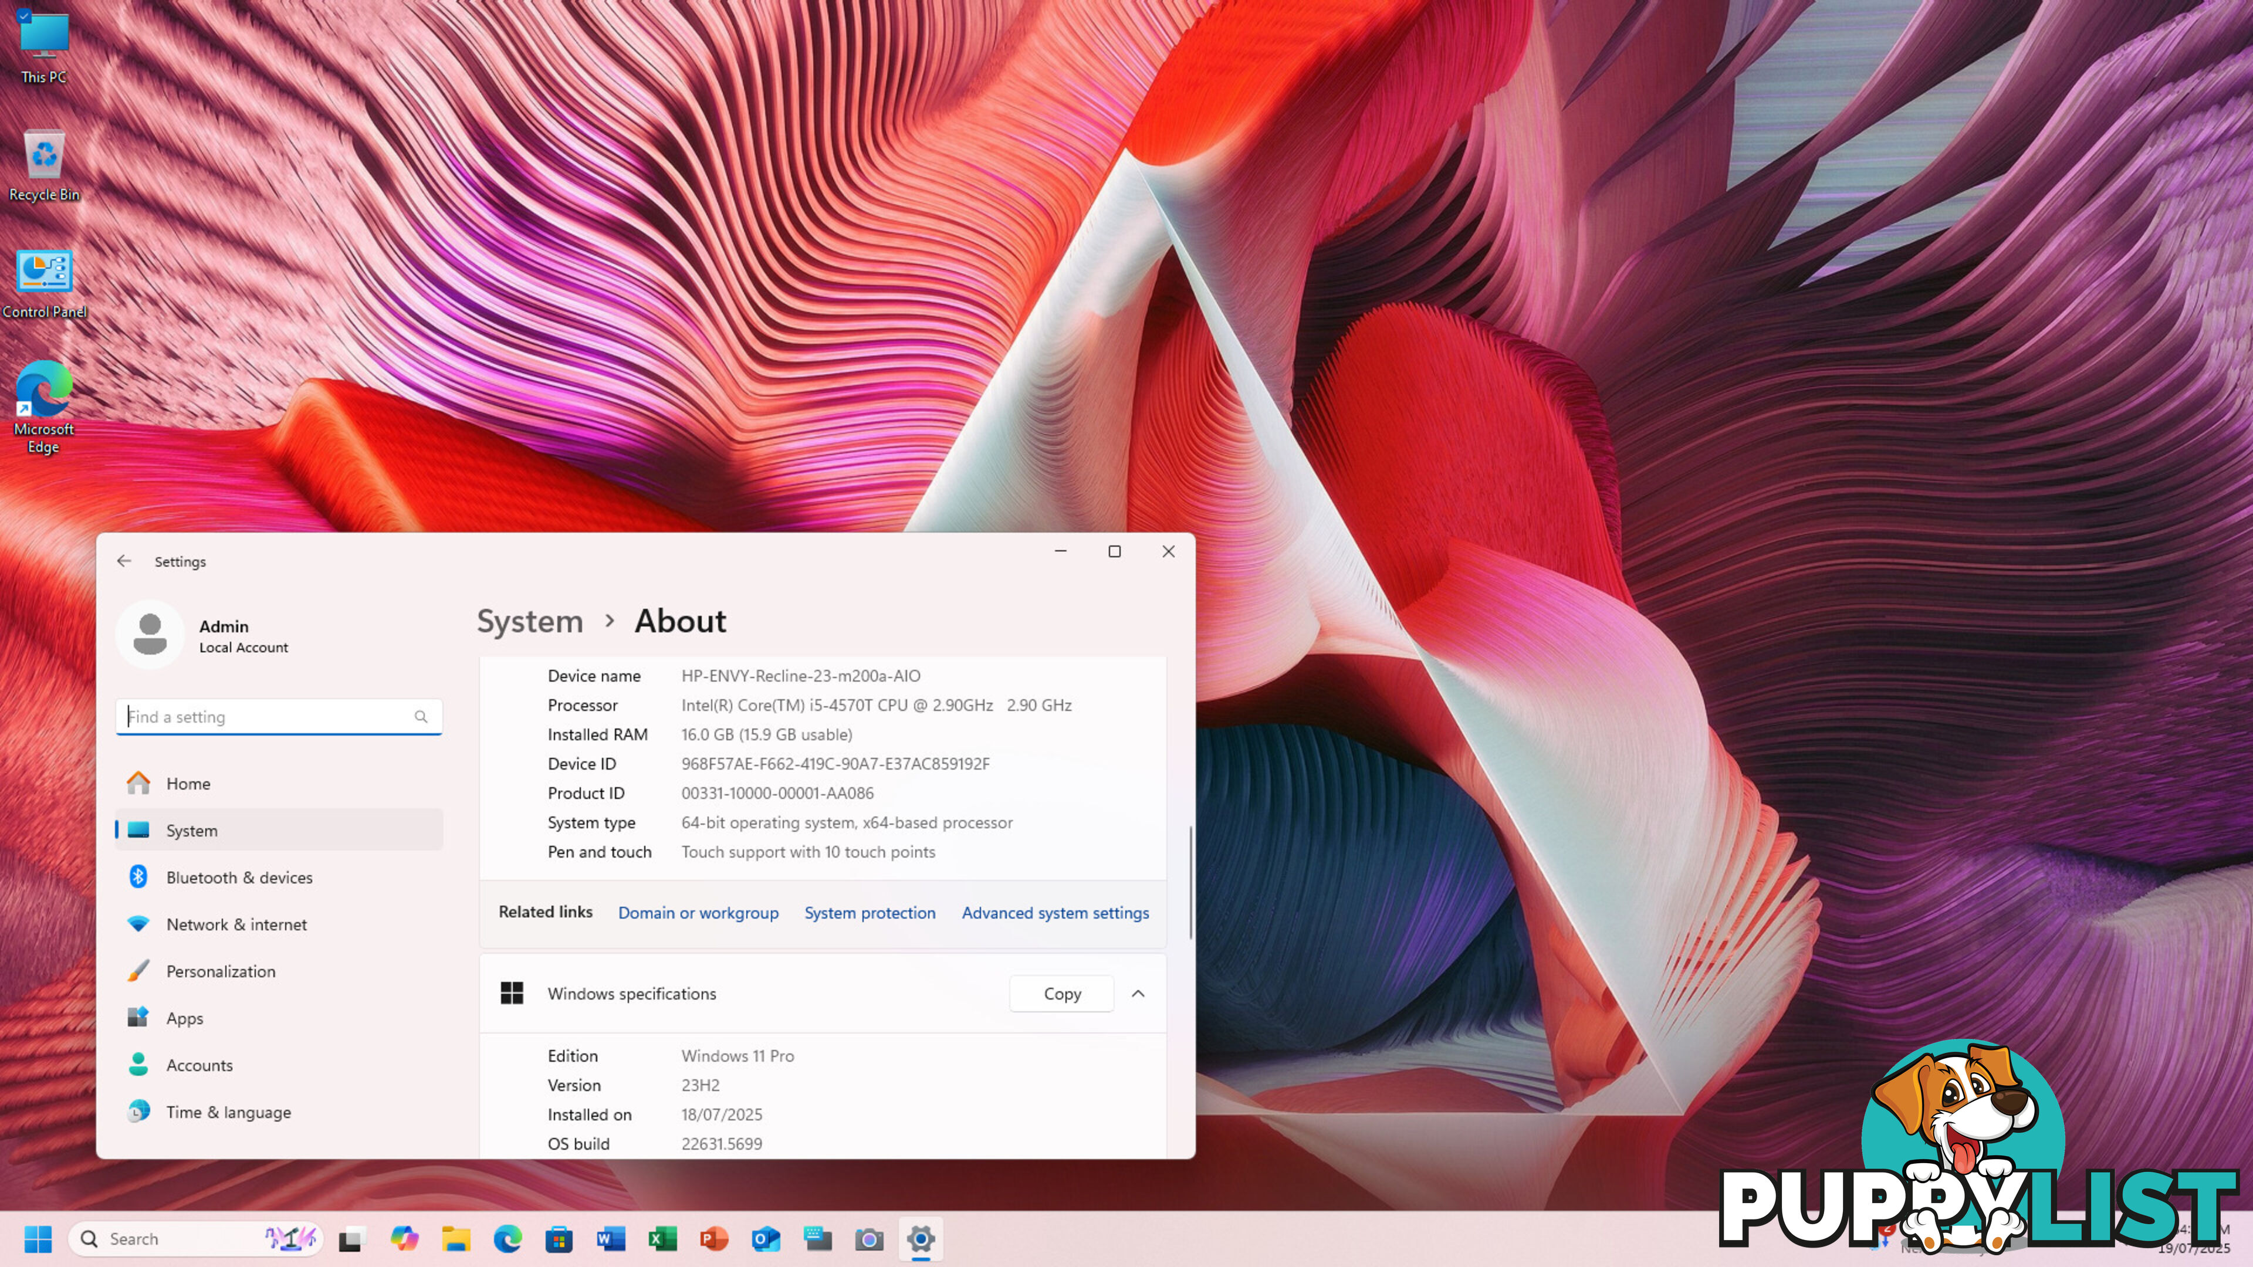Select This PC desktop icon

click(x=44, y=48)
